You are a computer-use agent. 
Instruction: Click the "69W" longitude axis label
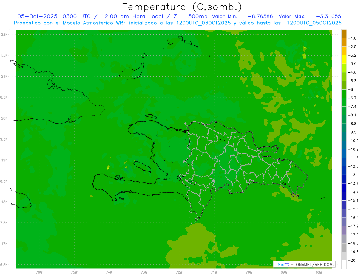tap(284, 272)
